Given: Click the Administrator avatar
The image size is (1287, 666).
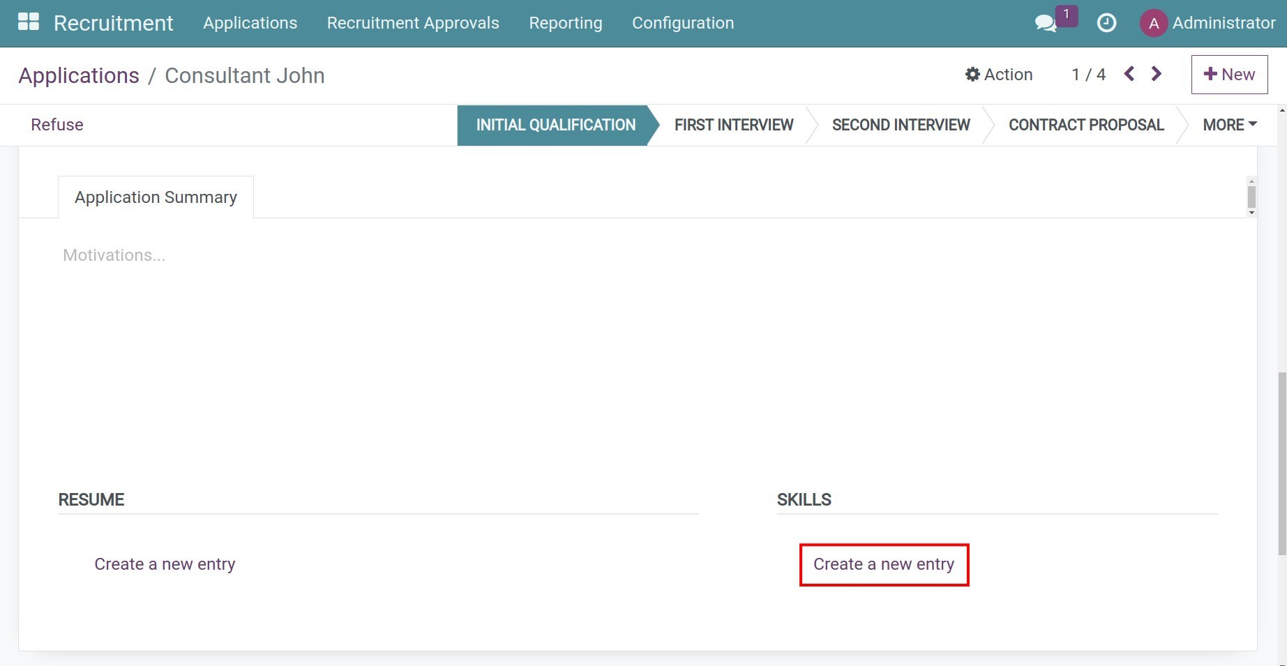Looking at the screenshot, I should click(x=1154, y=23).
